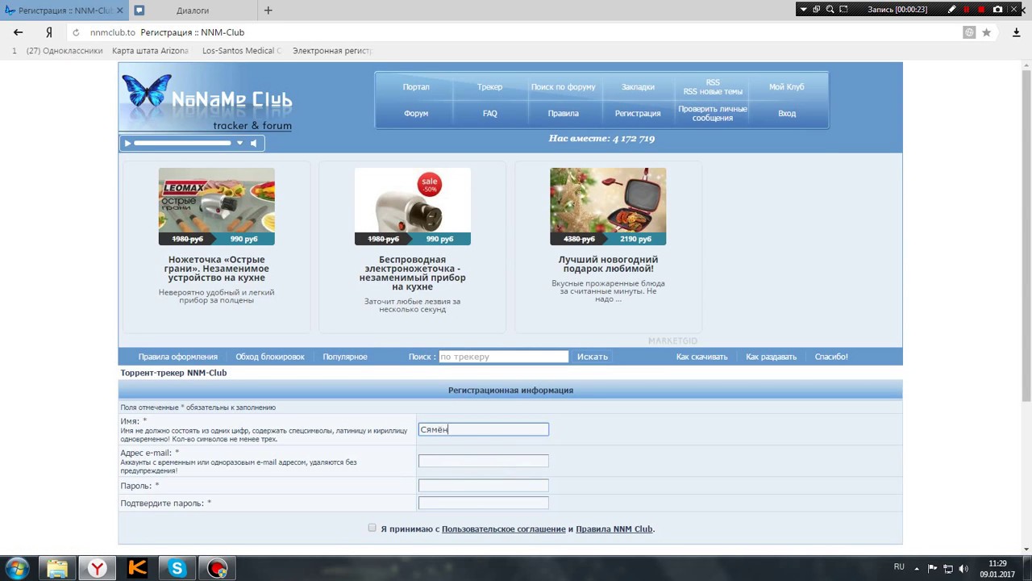This screenshot has height=581, width=1032.
Task: Stop recording with the red square icon
Action: click(x=981, y=10)
